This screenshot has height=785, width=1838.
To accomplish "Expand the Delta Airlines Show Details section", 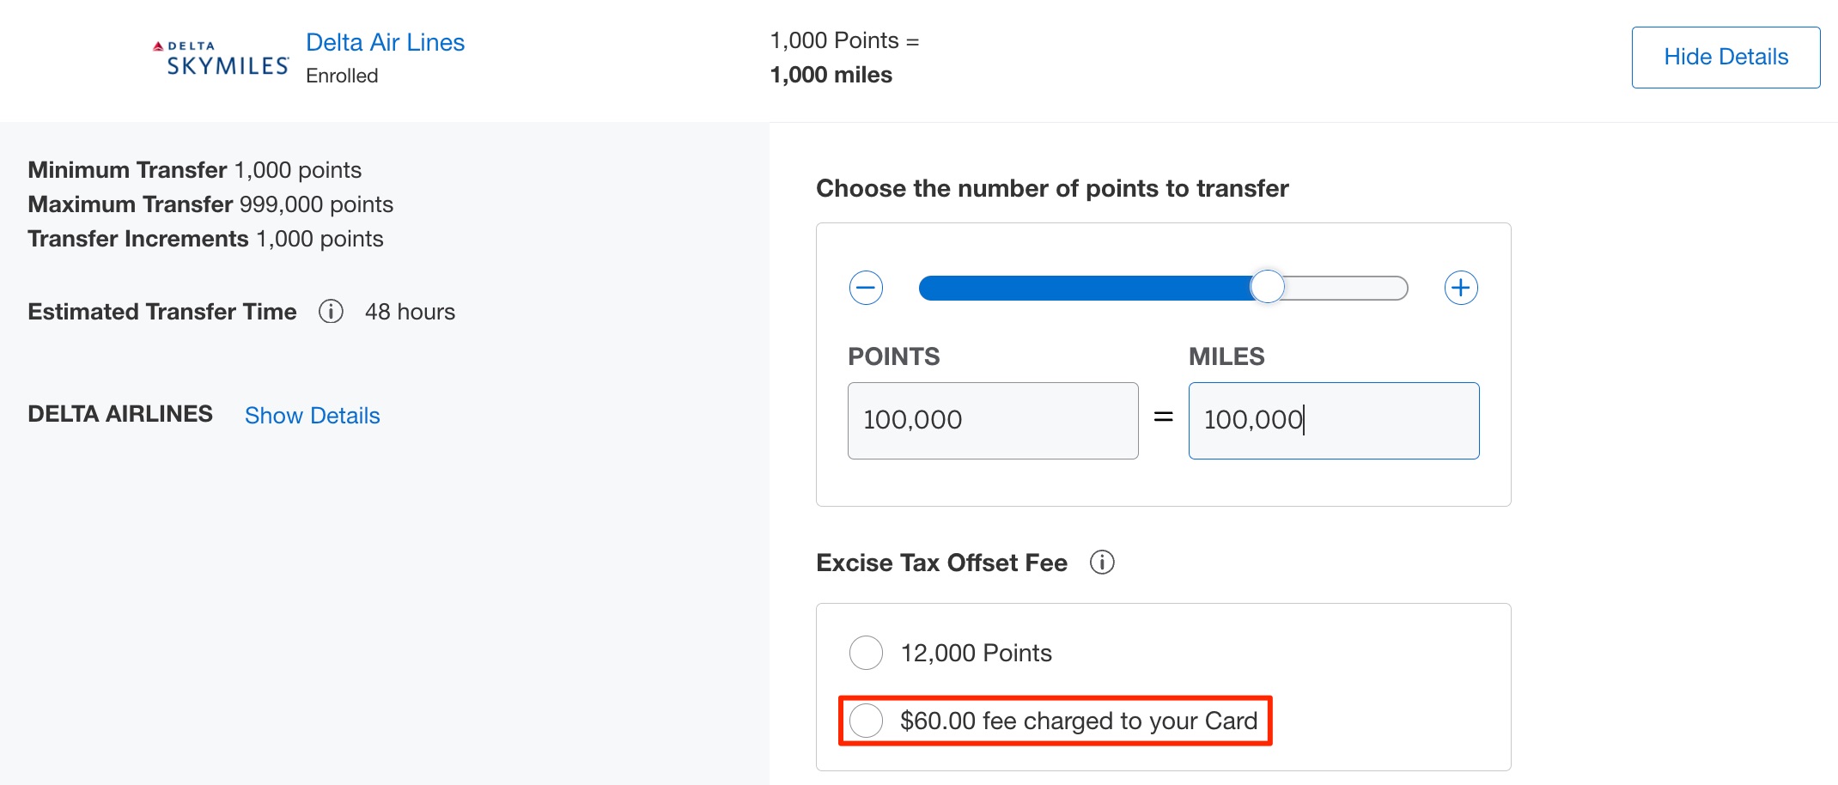I will click(313, 416).
